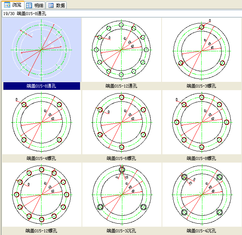Choose the 端盖015-3沉孔 drawing thumbnail
The image size is (242, 235).
click(x=121, y=195)
